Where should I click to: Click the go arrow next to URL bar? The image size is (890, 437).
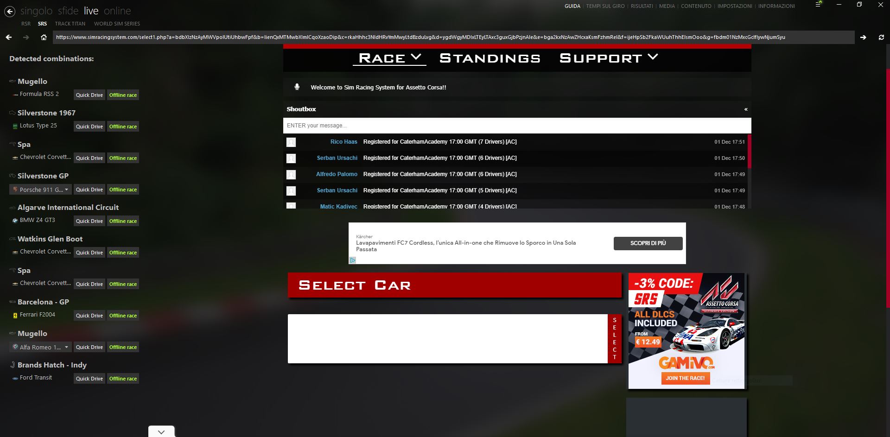coord(863,37)
